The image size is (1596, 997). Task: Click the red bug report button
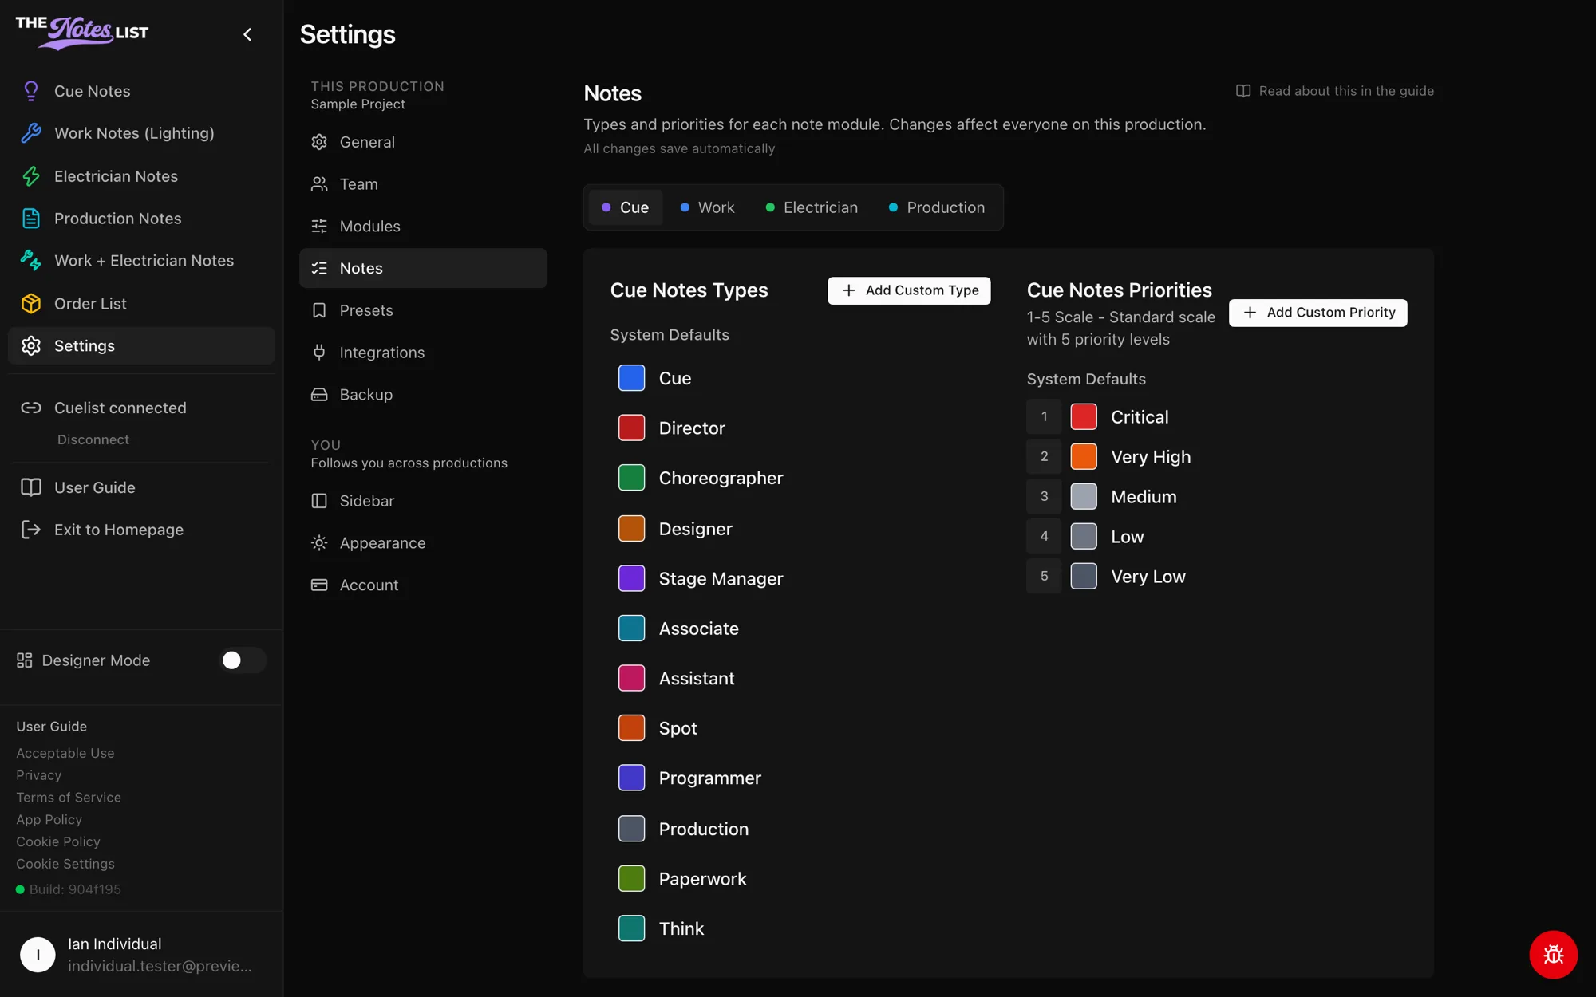(1553, 955)
